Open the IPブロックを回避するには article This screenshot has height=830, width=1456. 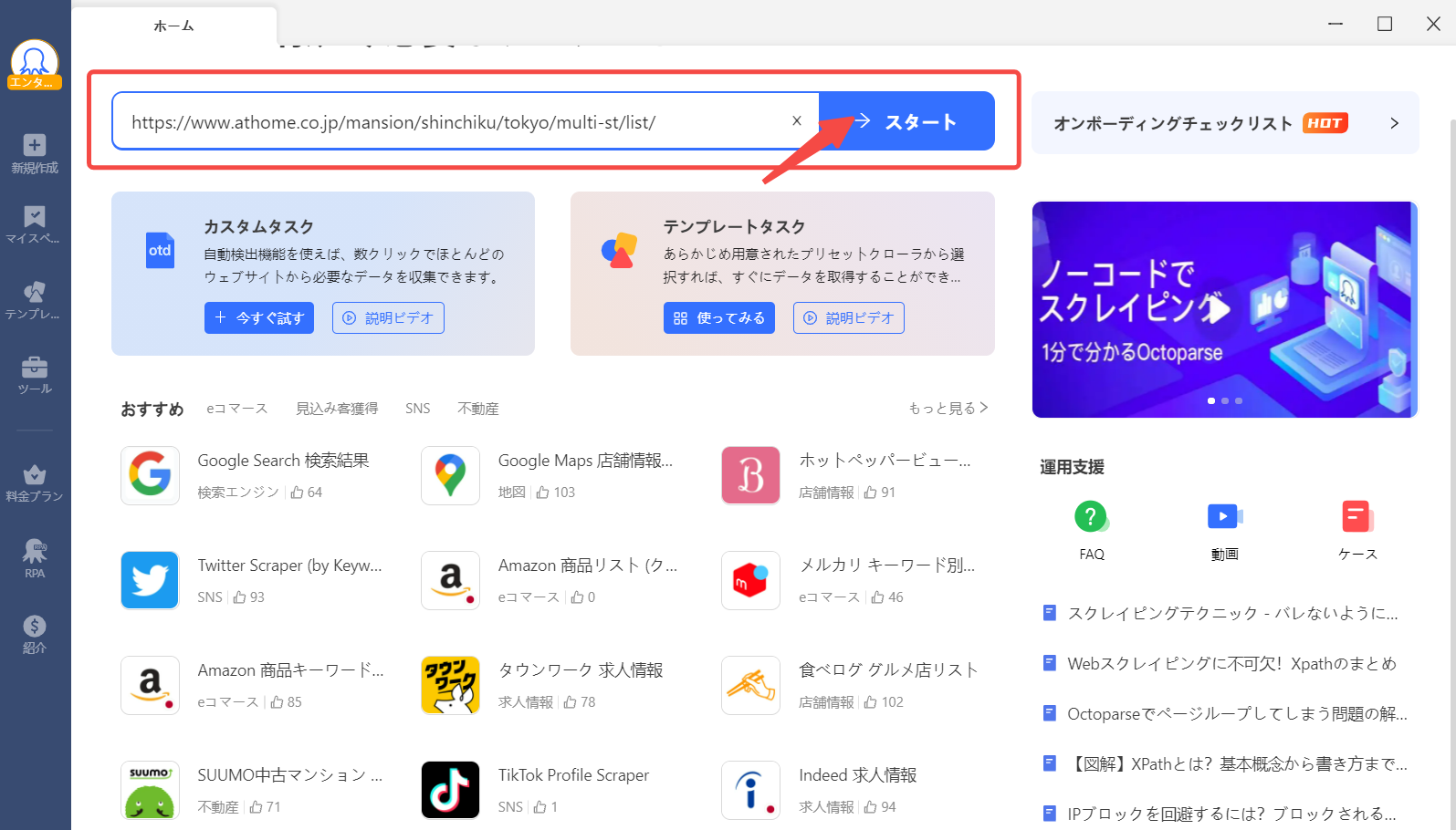[x=1231, y=814]
